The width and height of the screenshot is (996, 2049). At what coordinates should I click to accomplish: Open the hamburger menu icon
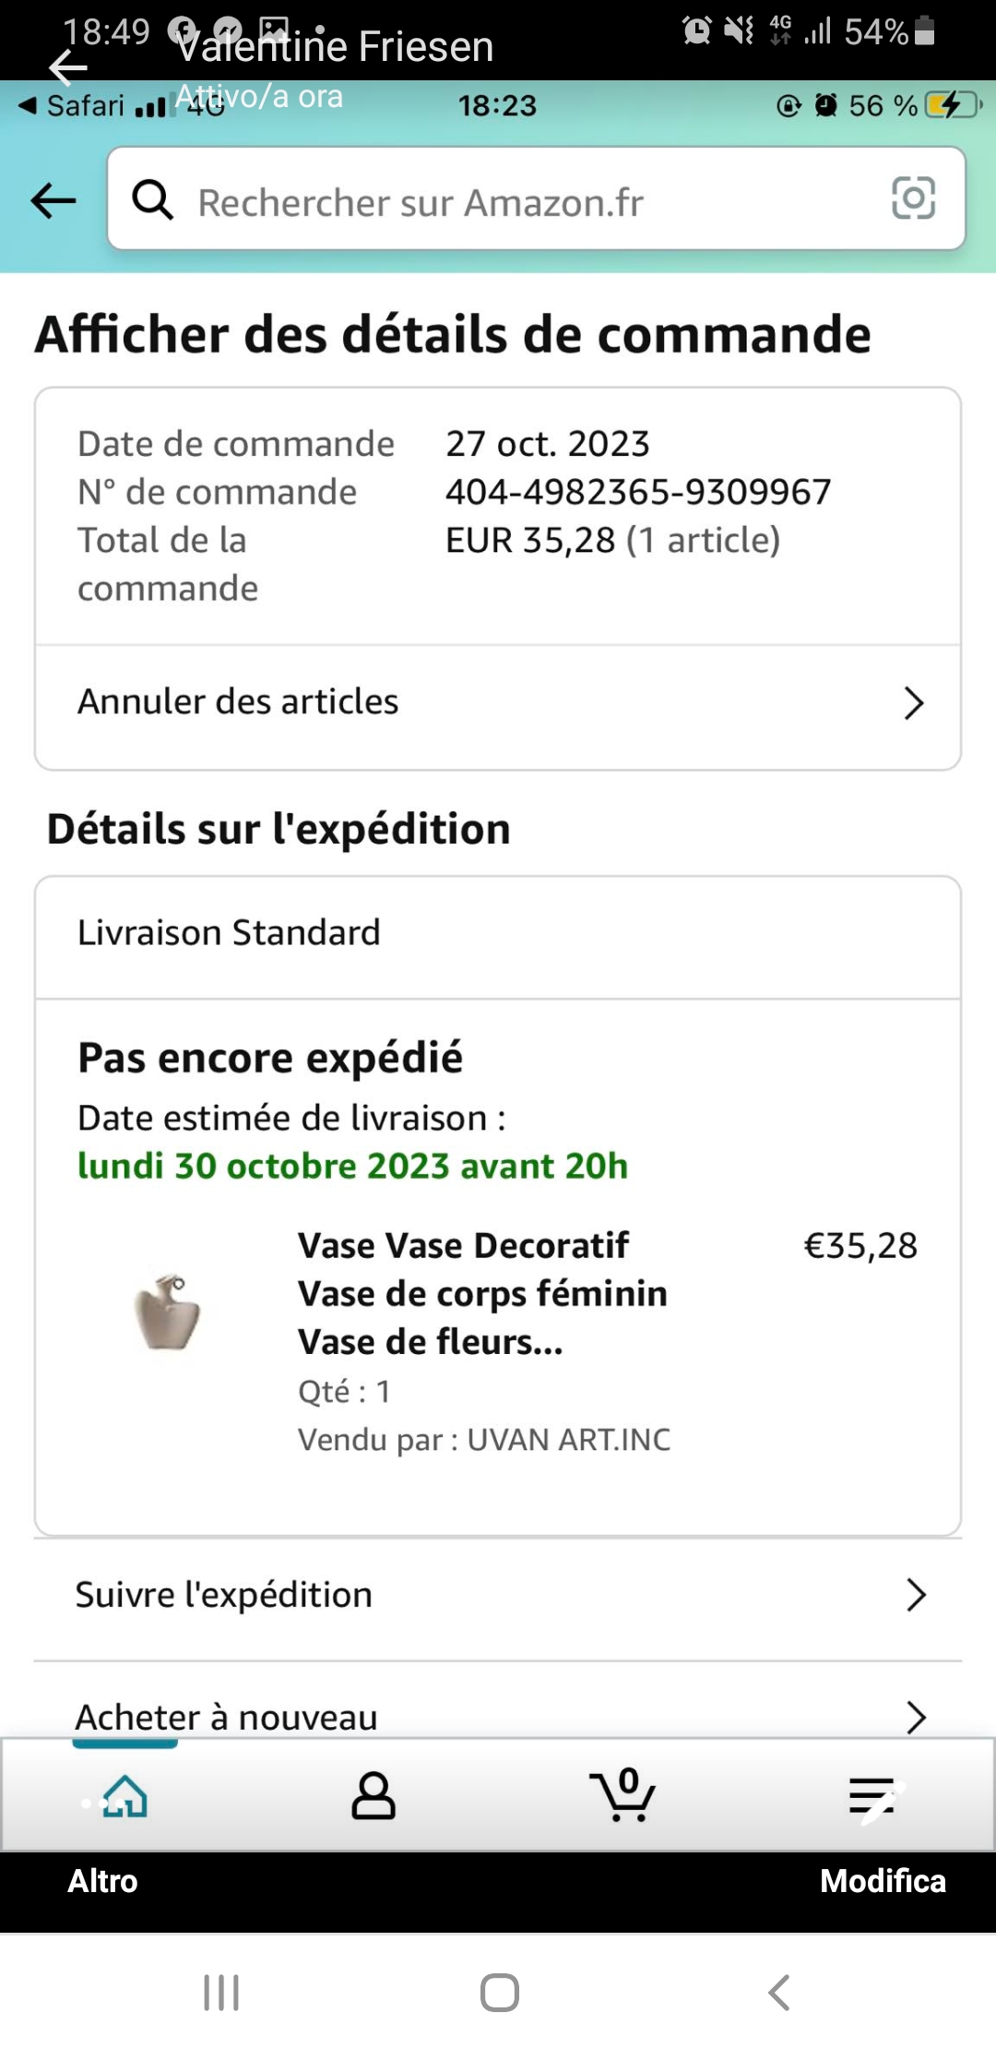pos(872,1796)
